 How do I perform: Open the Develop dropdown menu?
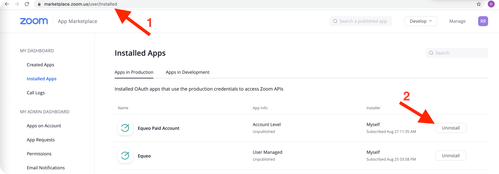point(421,21)
